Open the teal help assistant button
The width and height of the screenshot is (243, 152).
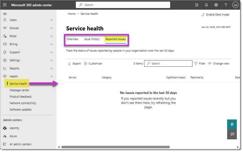pos(232,124)
